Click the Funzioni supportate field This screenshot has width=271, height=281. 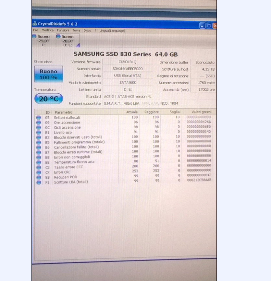(159, 103)
